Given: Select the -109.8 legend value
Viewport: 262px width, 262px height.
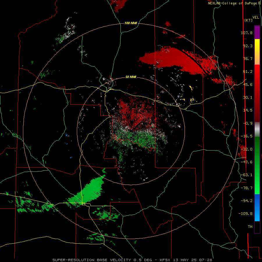Looking at the screenshot, I should [x=245, y=214].
